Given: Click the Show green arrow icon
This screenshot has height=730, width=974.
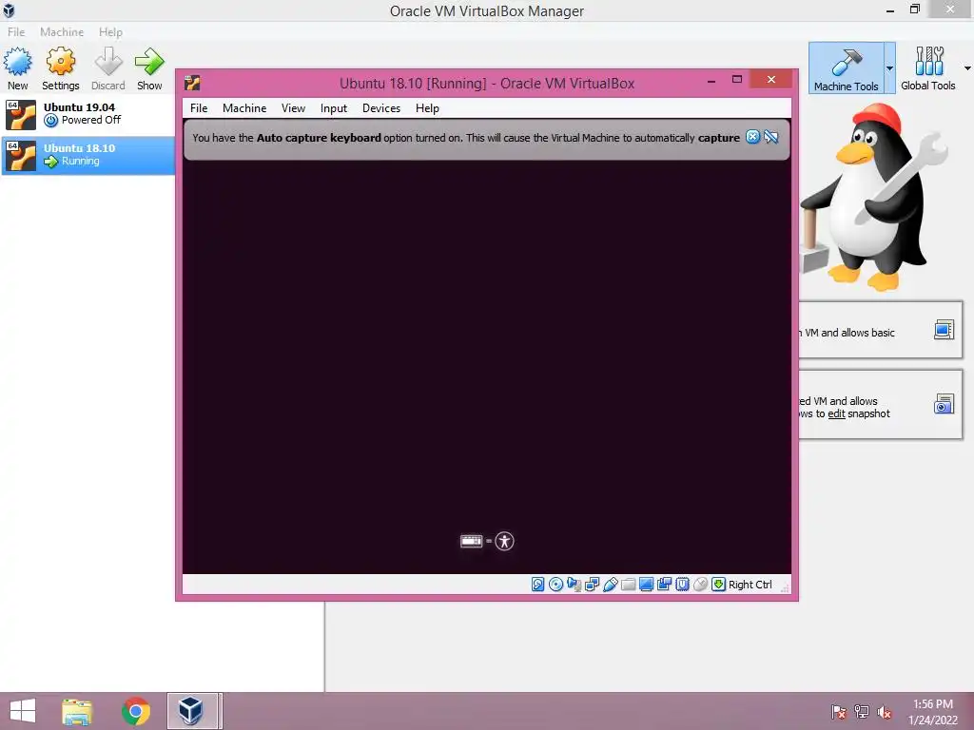Looking at the screenshot, I should [x=149, y=62].
